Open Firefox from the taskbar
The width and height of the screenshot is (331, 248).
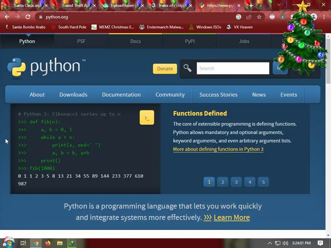[x=48, y=243]
